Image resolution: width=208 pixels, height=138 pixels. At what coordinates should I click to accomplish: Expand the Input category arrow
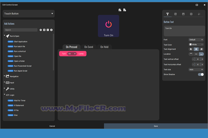coord(4,82)
